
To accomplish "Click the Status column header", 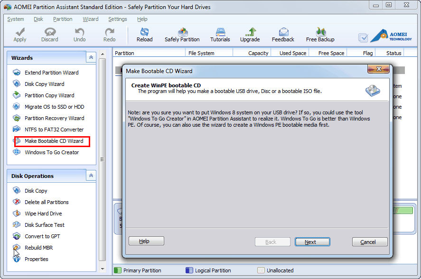I will 390,53.
